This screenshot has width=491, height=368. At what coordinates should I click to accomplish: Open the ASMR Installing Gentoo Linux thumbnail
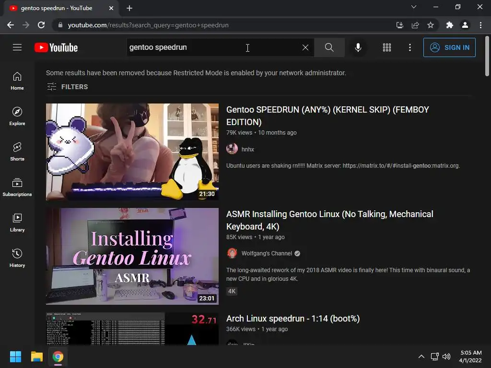point(132,256)
